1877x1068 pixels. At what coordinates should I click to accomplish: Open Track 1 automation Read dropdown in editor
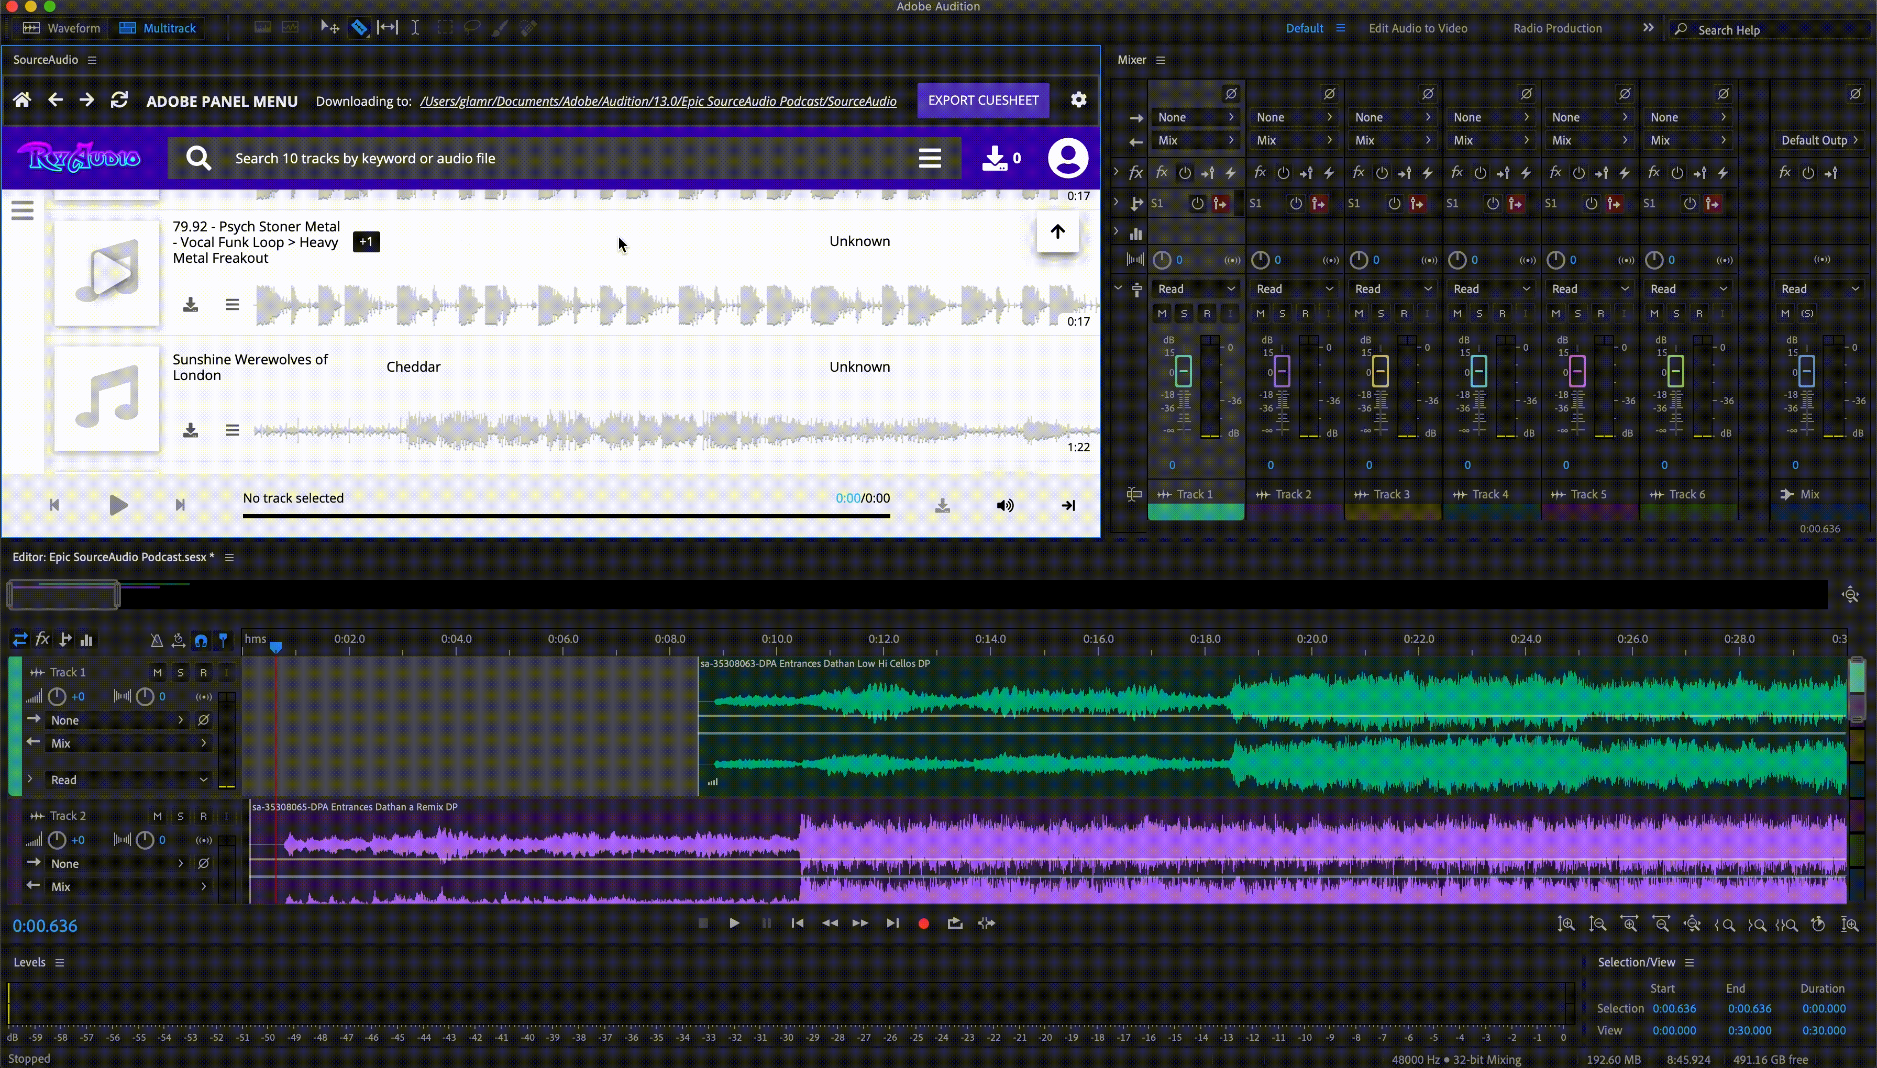point(128,780)
